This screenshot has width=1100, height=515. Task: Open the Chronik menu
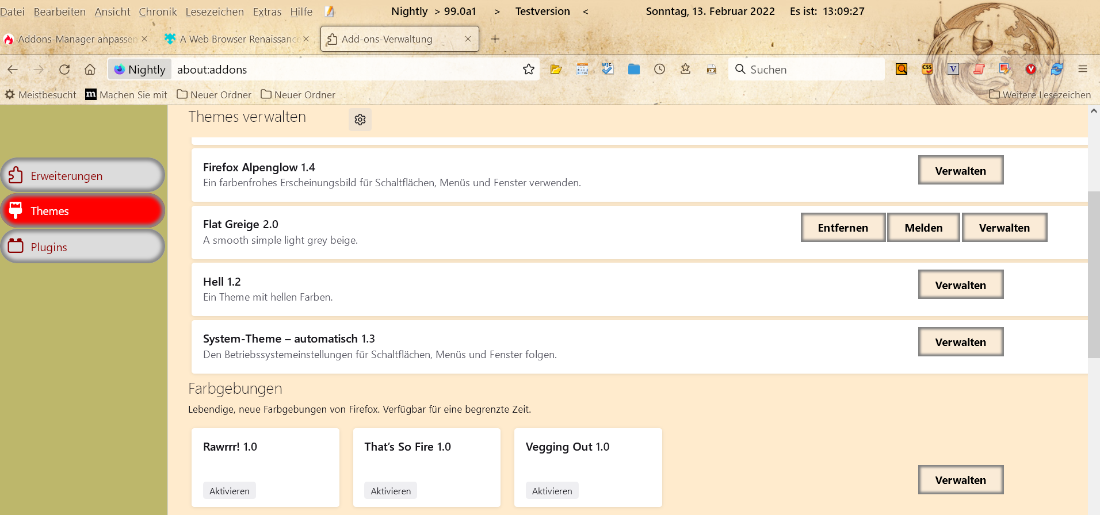point(158,11)
